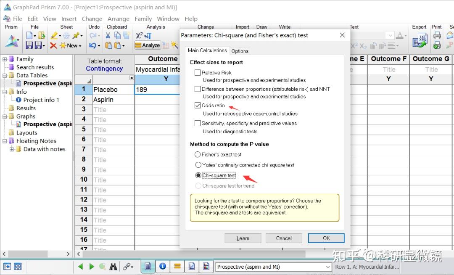This screenshot has width=454, height=275.
Task: Open the New sheet dropdown arrow
Action: 80,46
